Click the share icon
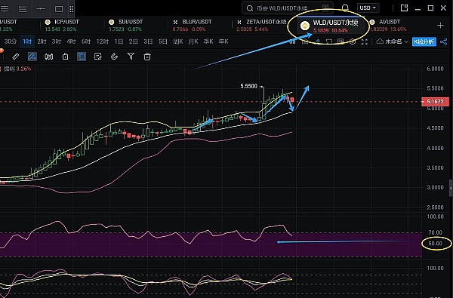Screen dimensions: 453x298 443,41
